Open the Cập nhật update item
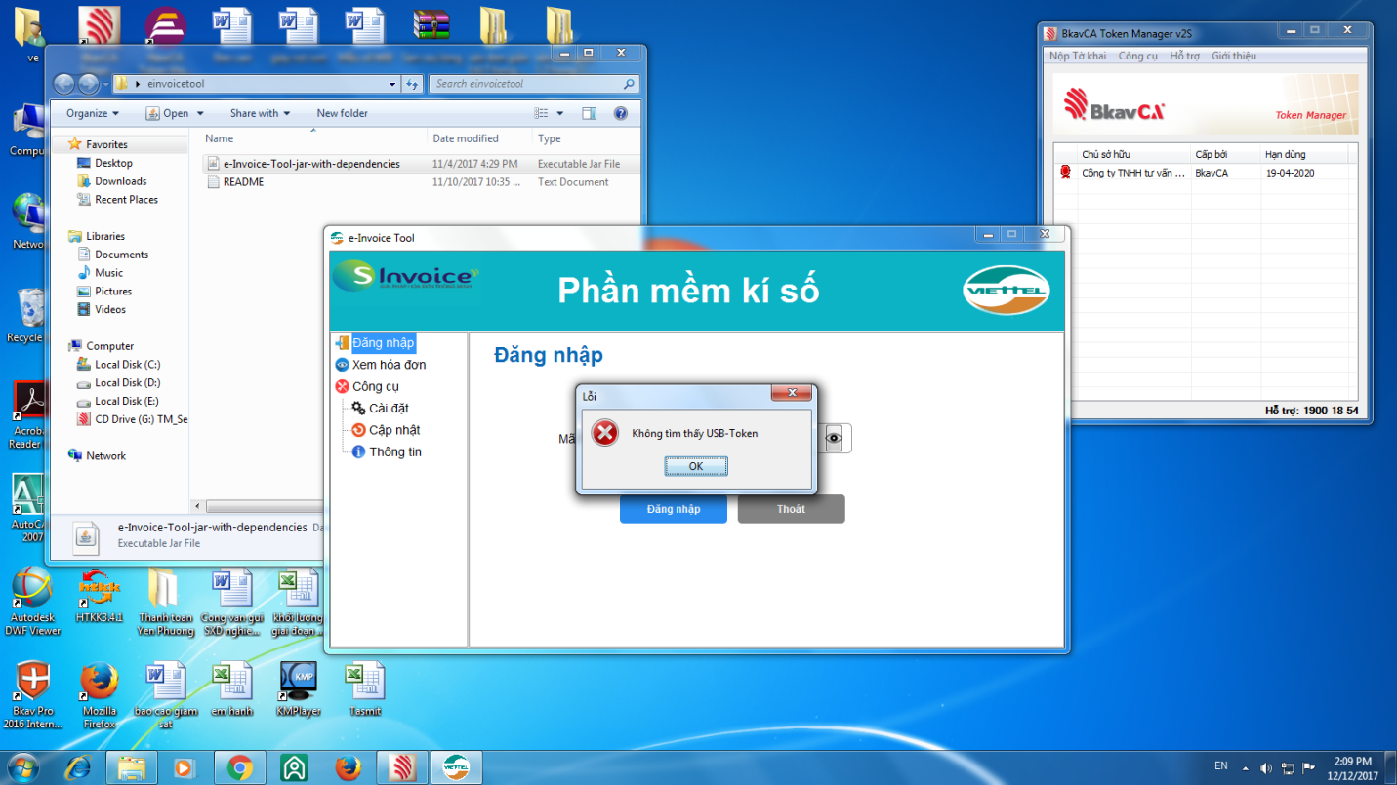This screenshot has width=1397, height=785. pos(393,430)
